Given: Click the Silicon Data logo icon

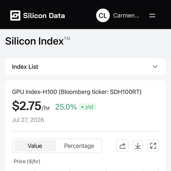Looking at the screenshot, I should click(x=15, y=15).
